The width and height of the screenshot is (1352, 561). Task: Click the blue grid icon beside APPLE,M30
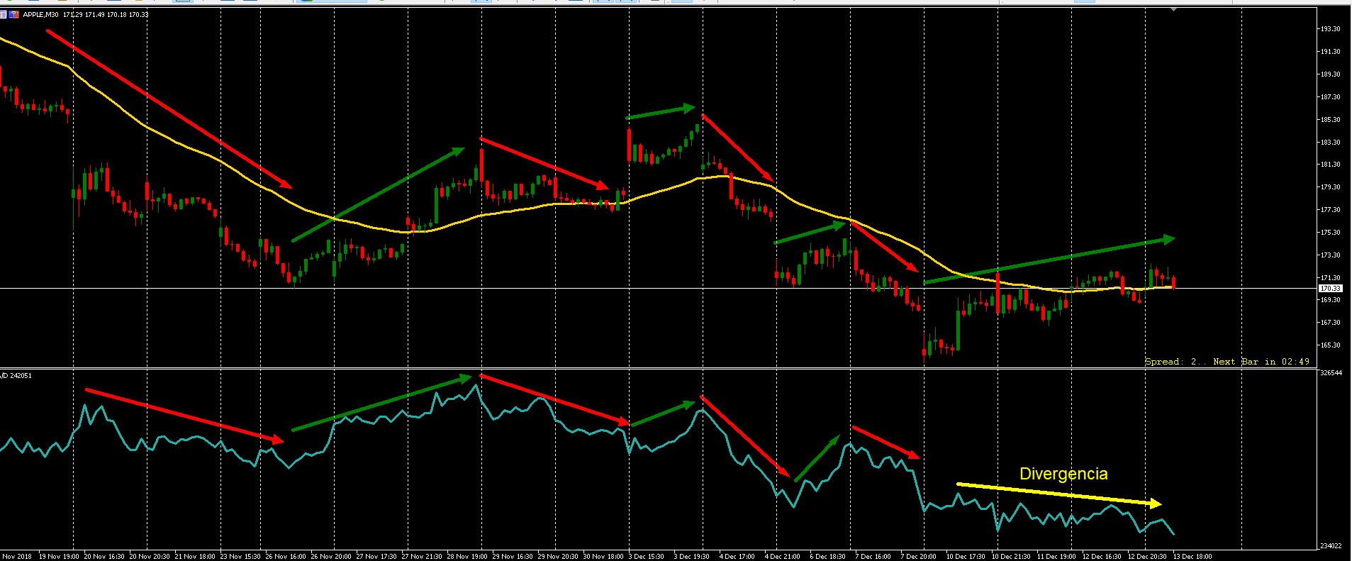[4, 14]
